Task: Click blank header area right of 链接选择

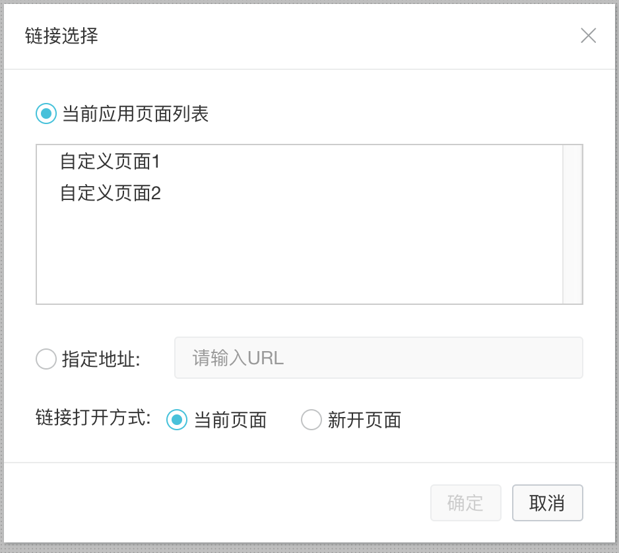Action: [x=330, y=36]
